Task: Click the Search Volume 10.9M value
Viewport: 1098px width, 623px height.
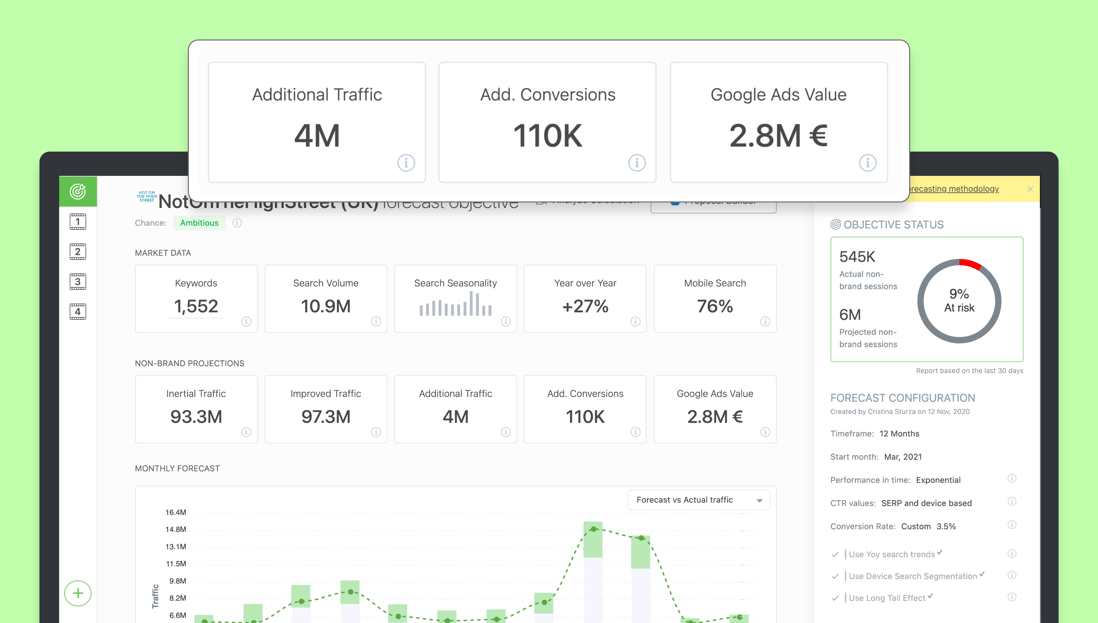Action: (326, 306)
